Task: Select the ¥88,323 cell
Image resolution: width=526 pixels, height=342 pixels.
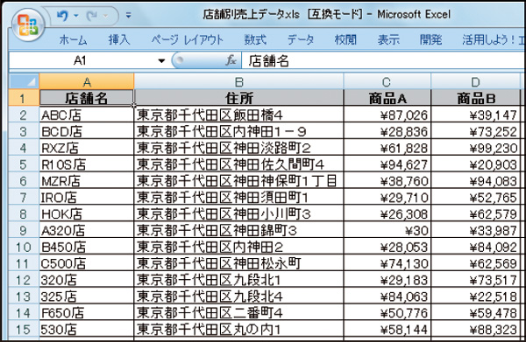Action: [x=476, y=329]
